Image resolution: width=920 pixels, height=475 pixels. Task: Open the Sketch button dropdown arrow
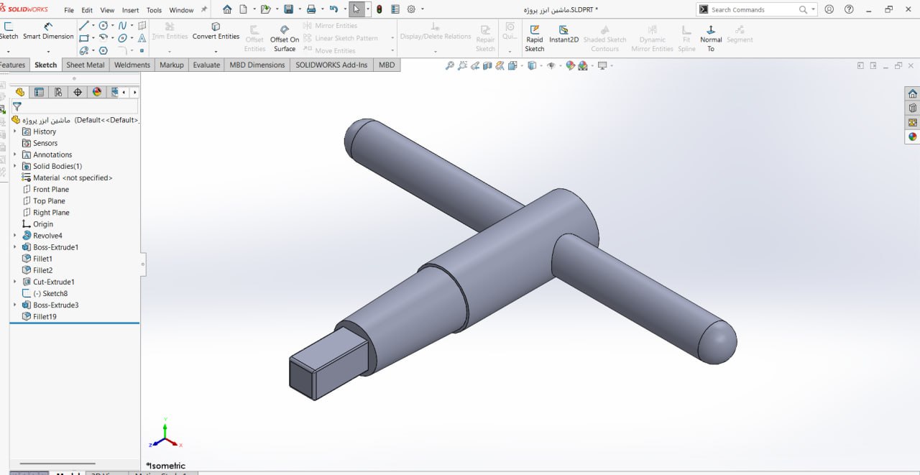(8, 51)
